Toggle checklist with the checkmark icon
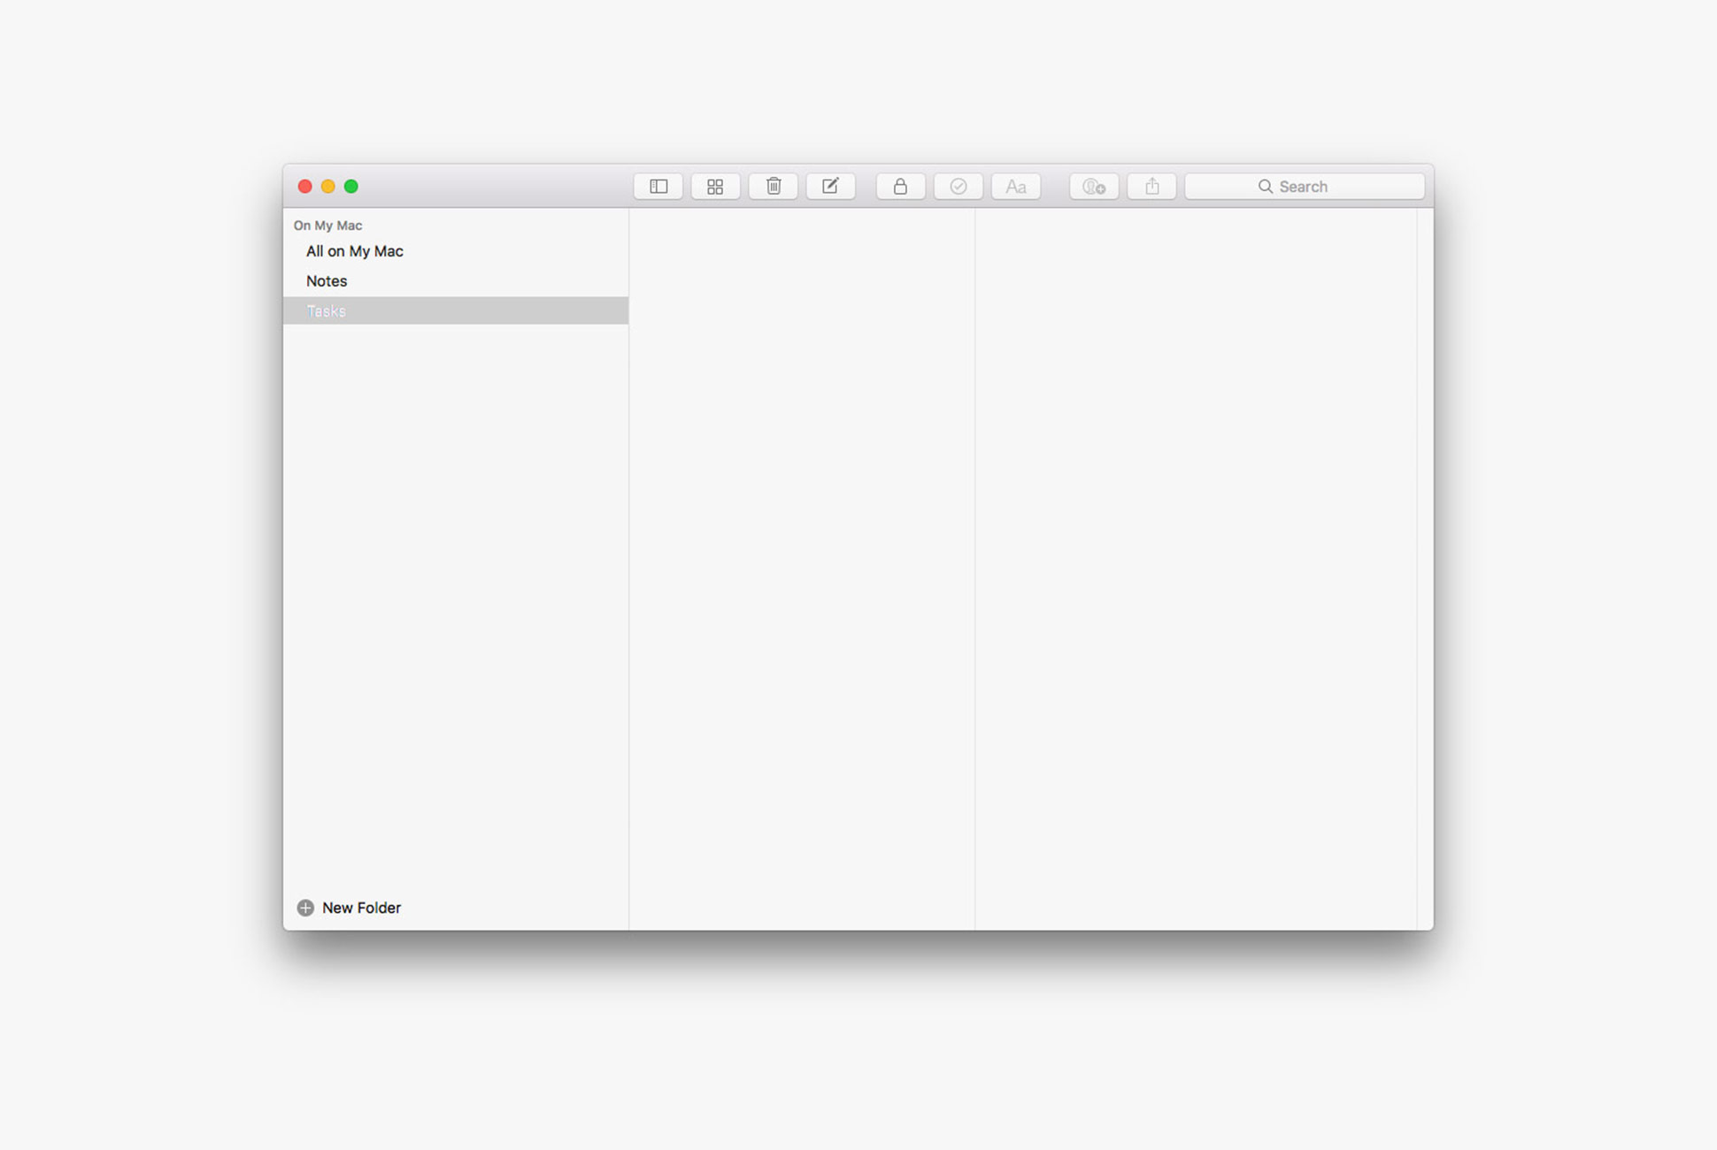Screen dimensions: 1717x1150 coord(958,187)
